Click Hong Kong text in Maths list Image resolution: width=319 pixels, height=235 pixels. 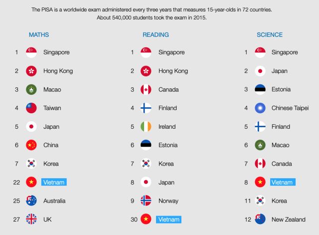(58, 71)
